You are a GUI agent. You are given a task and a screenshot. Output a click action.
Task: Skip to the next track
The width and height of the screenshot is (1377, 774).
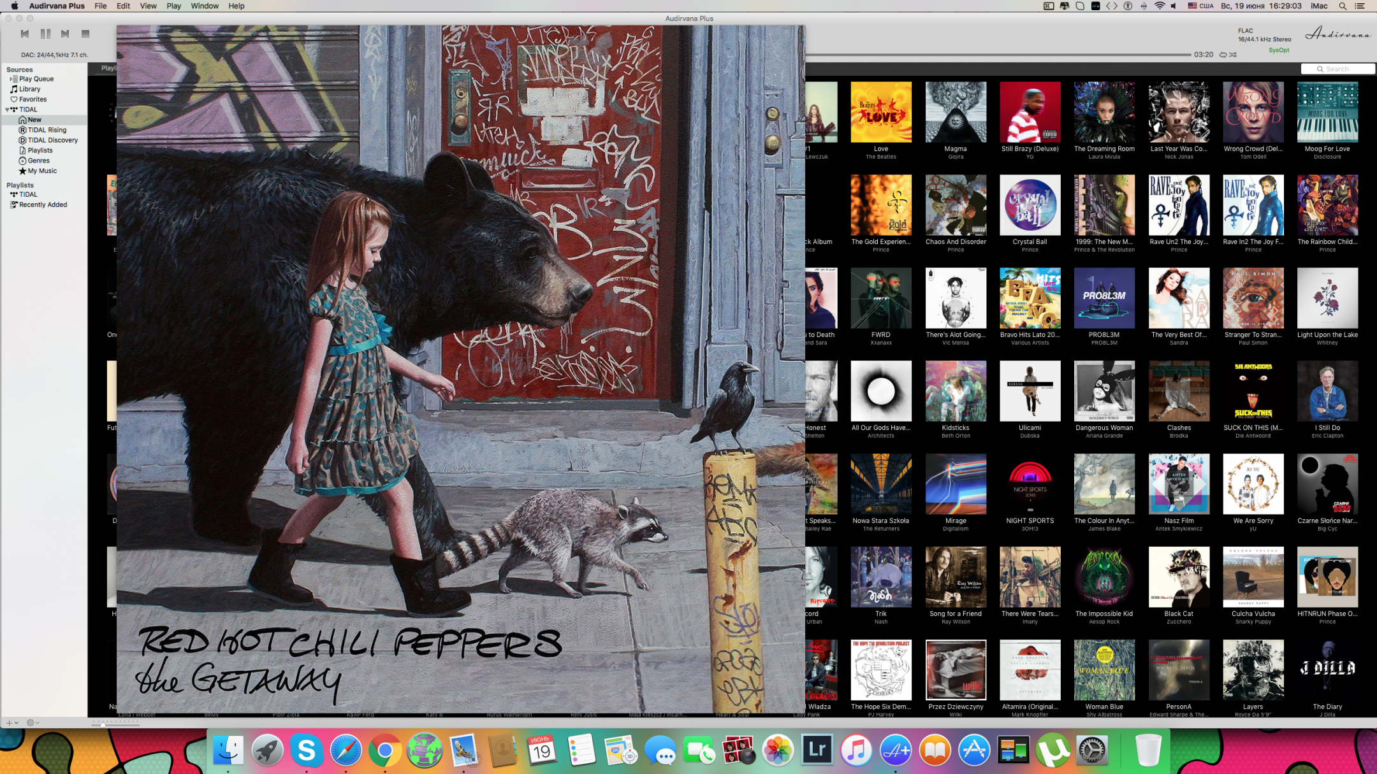pyautogui.click(x=65, y=34)
